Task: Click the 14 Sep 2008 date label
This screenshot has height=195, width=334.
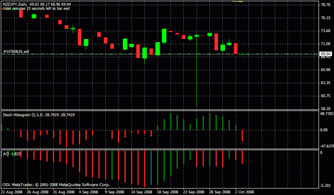Action: coord(142,192)
